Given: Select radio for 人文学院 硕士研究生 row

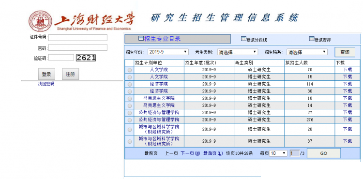Looking at the screenshot, I should tap(130, 70).
